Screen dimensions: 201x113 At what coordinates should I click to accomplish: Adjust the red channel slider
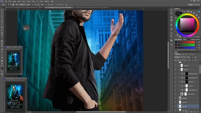(x=186, y=42)
